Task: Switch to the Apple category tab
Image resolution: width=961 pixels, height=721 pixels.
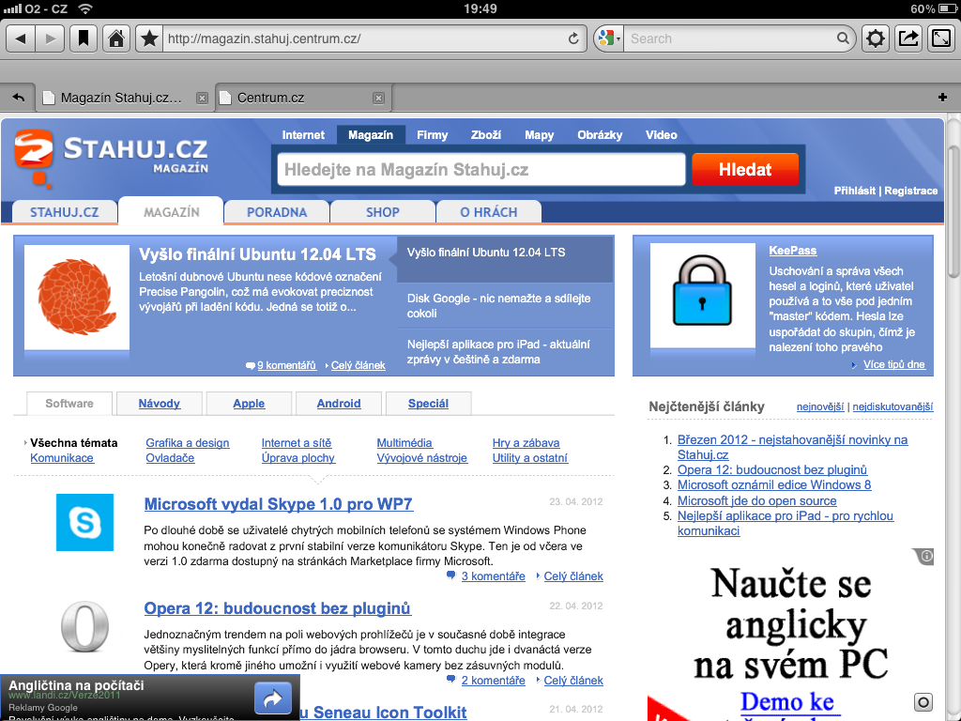Action: tap(249, 404)
